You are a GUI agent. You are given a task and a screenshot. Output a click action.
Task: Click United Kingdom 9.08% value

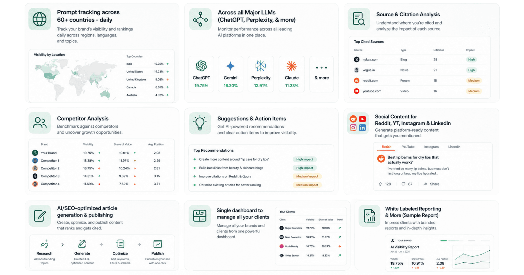(159, 80)
